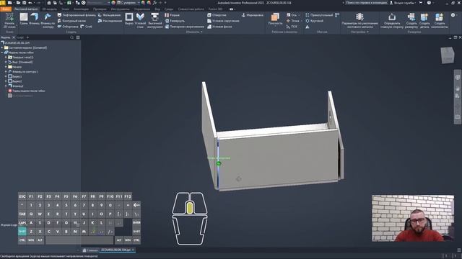Screen dimensions: 462x259
Task: Sign in to Autodesk services
Action: coord(403,3)
